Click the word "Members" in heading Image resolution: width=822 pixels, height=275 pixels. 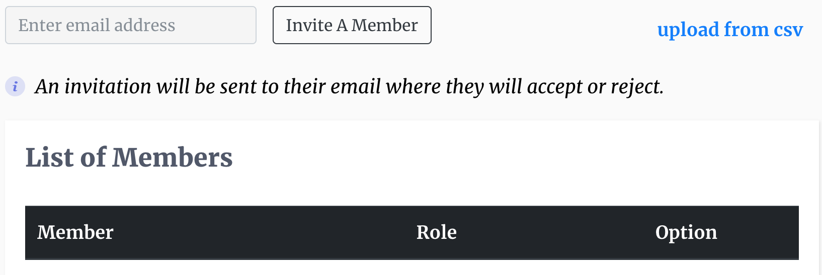173,157
